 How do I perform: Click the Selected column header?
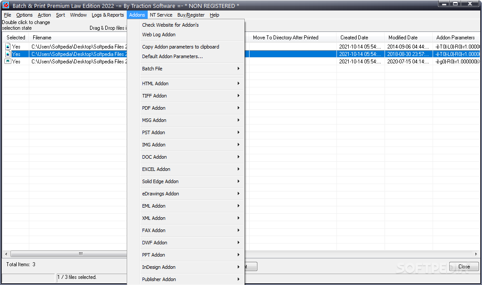pos(16,38)
